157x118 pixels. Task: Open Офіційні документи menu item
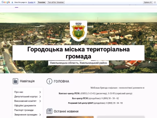click(x=25, y=106)
